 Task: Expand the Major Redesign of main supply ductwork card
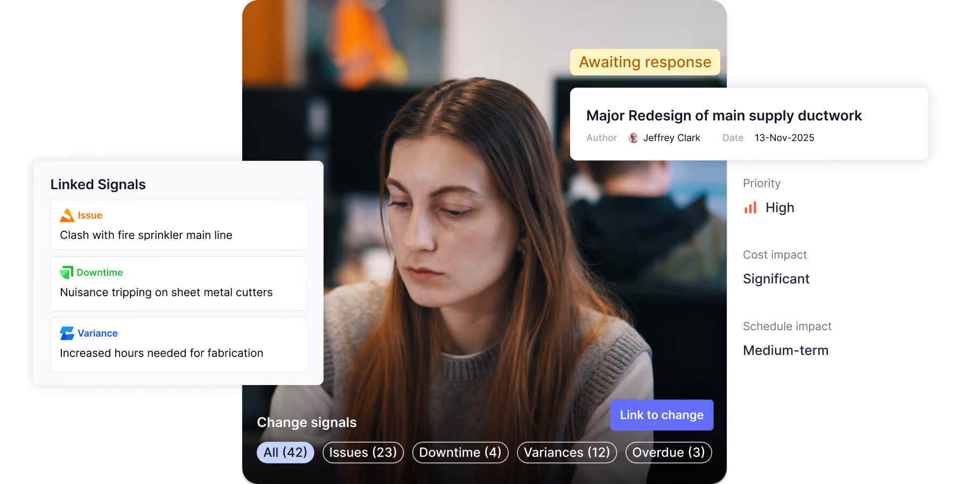pos(724,115)
